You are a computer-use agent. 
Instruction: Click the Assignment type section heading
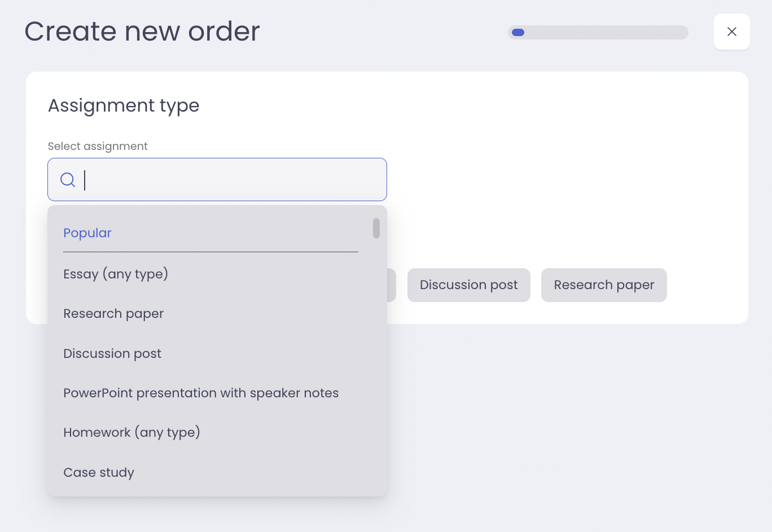click(124, 105)
